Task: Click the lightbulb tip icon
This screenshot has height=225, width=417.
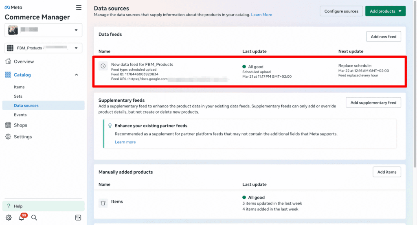Action: coord(110,126)
